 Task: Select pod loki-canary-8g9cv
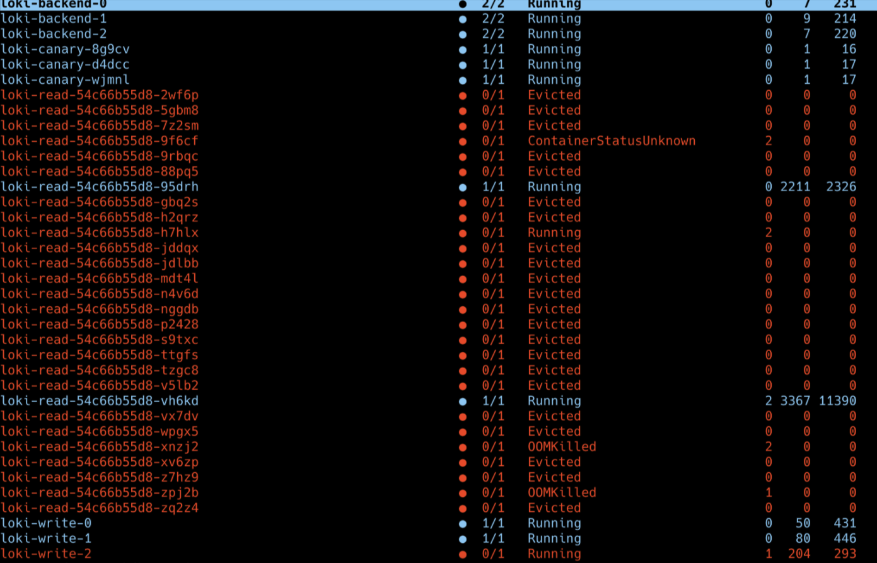(x=65, y=49)
